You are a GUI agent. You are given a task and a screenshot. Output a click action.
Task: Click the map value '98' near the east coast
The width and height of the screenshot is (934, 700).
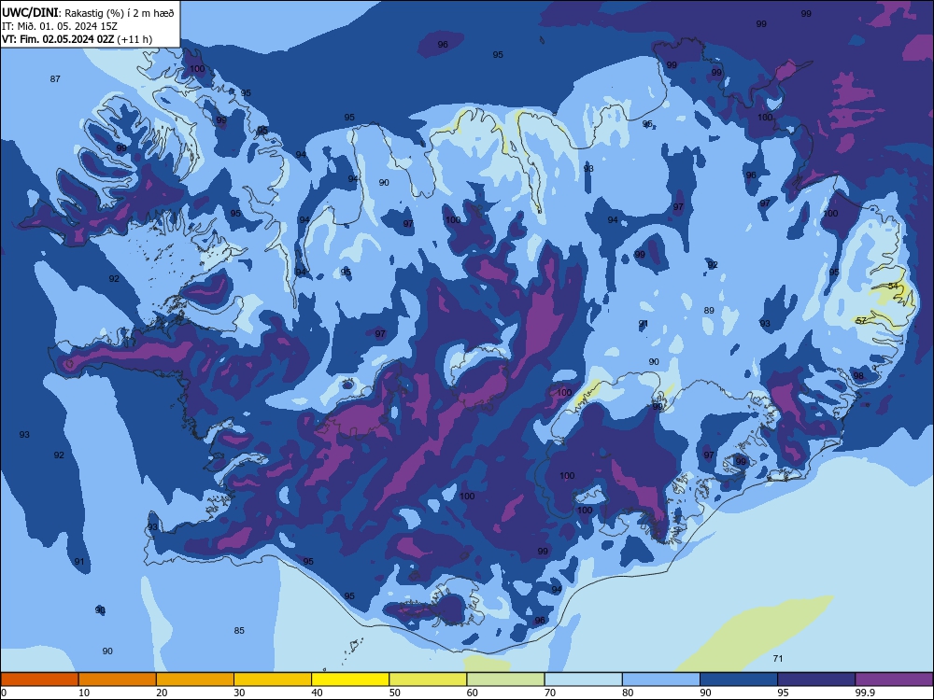[x=858, y=375]
